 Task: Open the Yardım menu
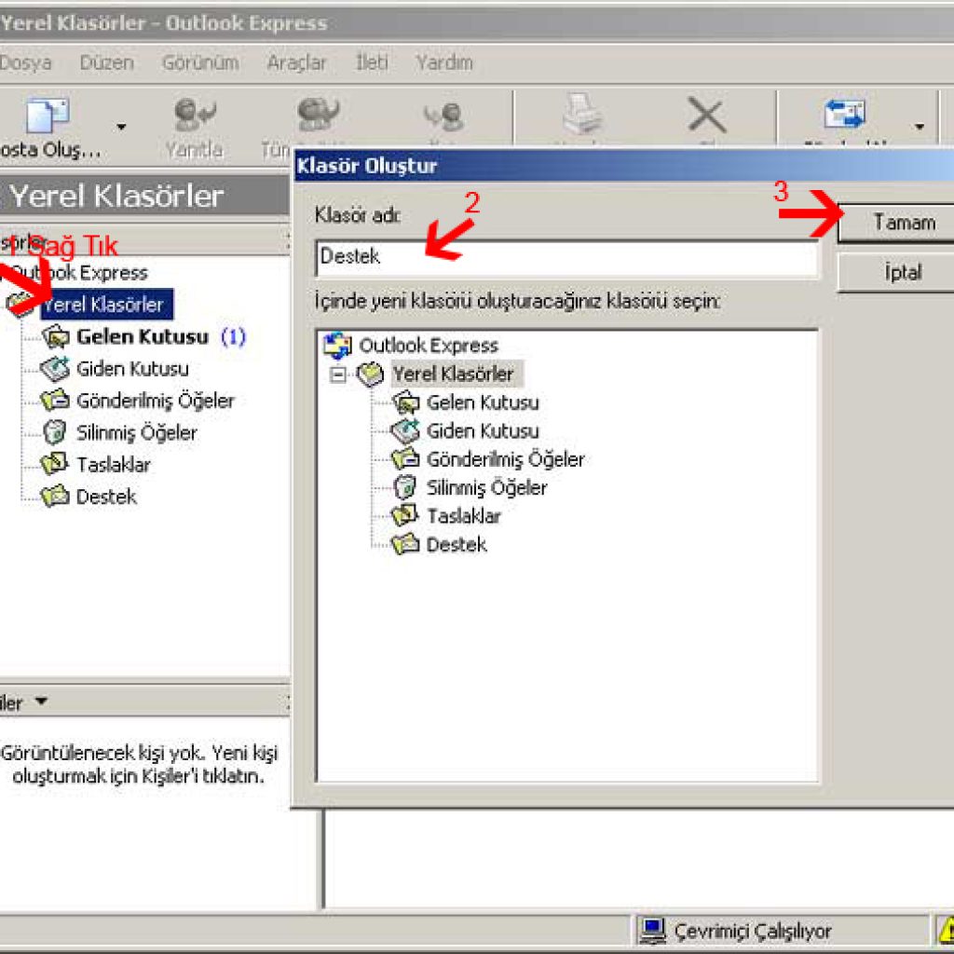click(444, 62)
